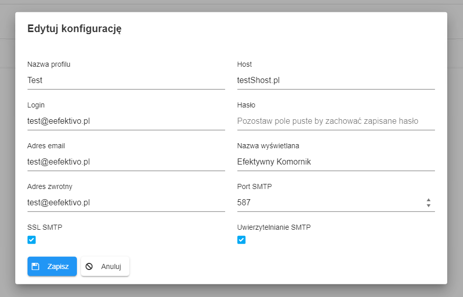Select the Port SMTP value 587
The width and height of the screenshot is (463, 297).
click(244, 203)
